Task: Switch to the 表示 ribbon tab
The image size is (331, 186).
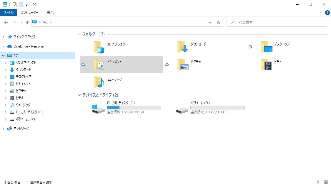Action: (x=49, y=12)
